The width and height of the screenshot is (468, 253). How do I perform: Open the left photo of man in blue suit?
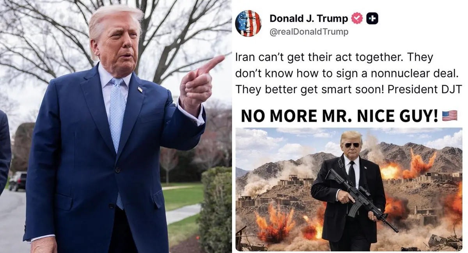(x=116, y=126)
